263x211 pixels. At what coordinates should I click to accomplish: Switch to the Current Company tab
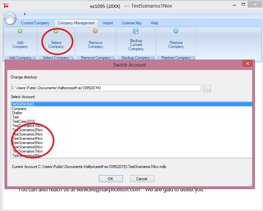coord(35,23)
